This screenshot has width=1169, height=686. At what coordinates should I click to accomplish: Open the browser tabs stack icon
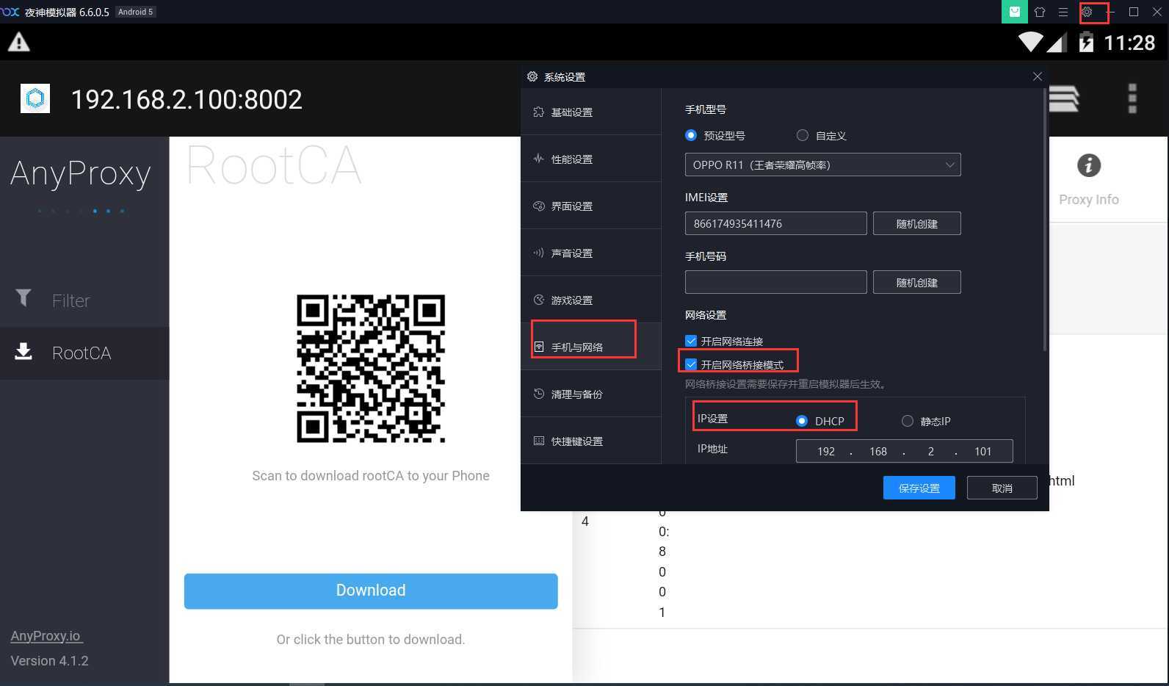(1064, 98)
